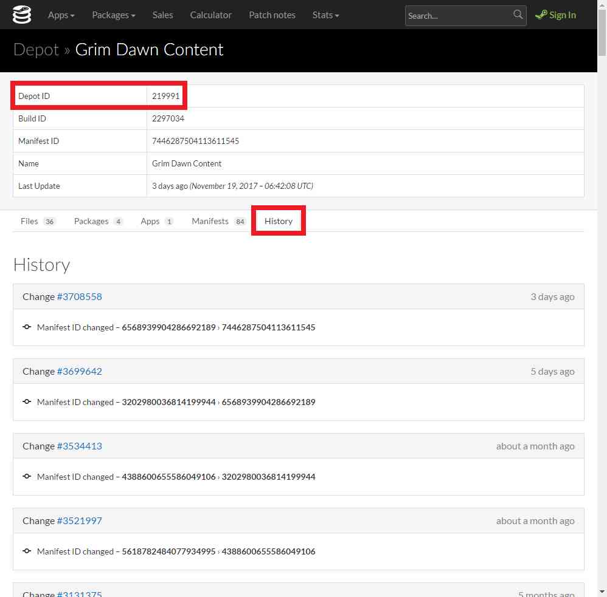Click the SteamDB logo icon

pyautogui.click(x=21, y=15)
